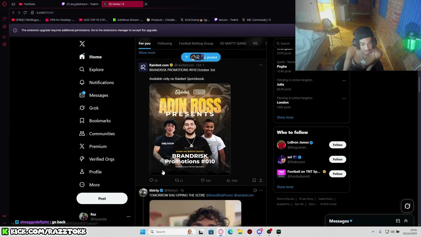Open Grok in the X navigation
Screen dimensions: 421x237
pyautogui.click(x=89, y=108)
